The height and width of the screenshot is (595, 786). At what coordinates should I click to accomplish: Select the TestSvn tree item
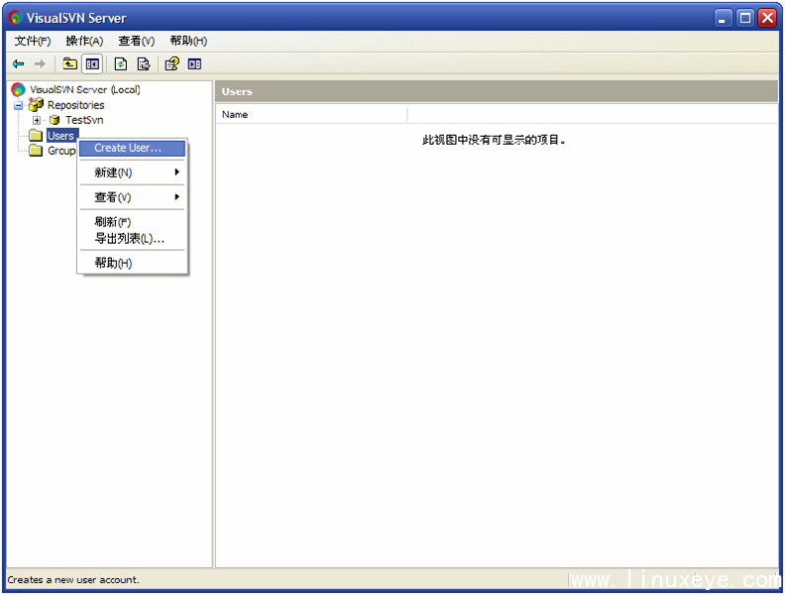pyautogui.click(x=84, y=120)
